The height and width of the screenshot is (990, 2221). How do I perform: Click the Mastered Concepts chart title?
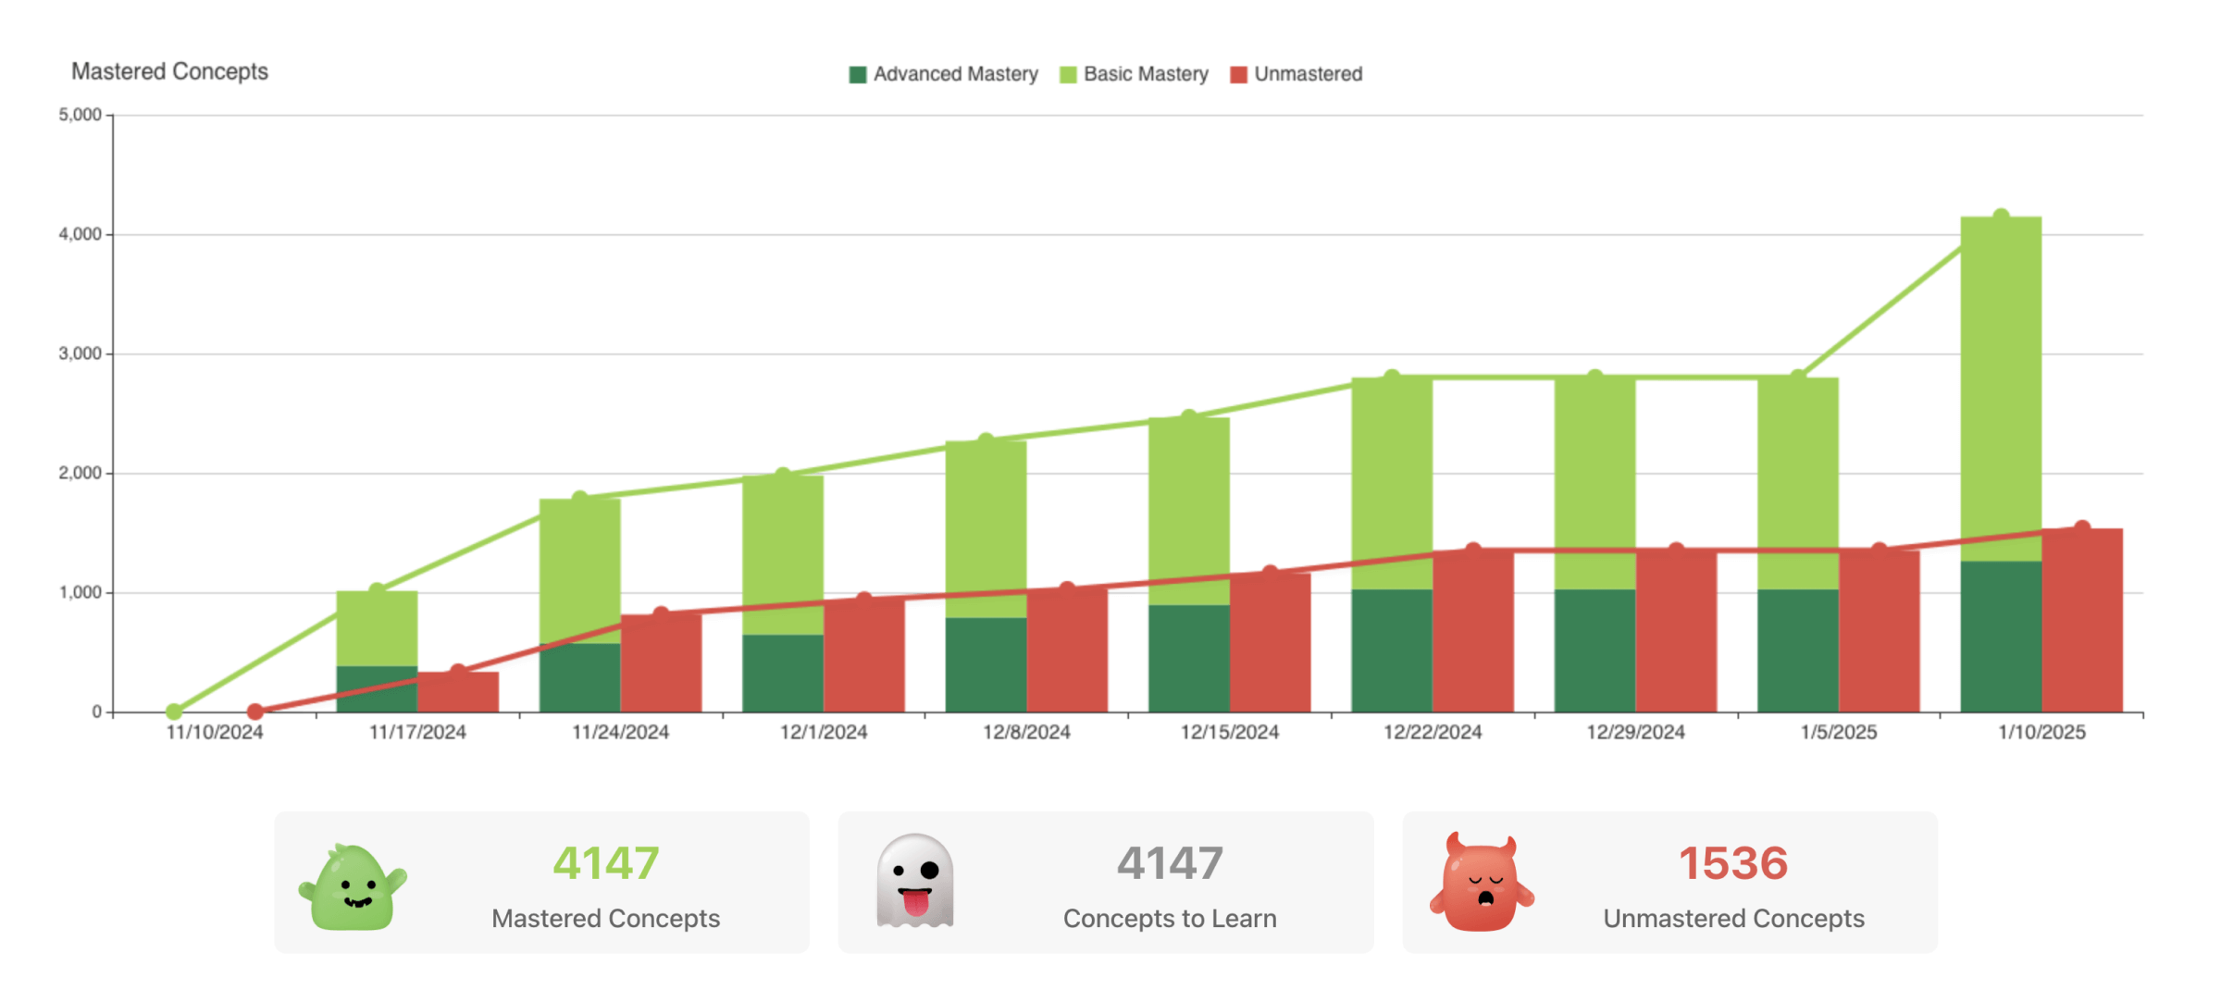tap(169, 71)
